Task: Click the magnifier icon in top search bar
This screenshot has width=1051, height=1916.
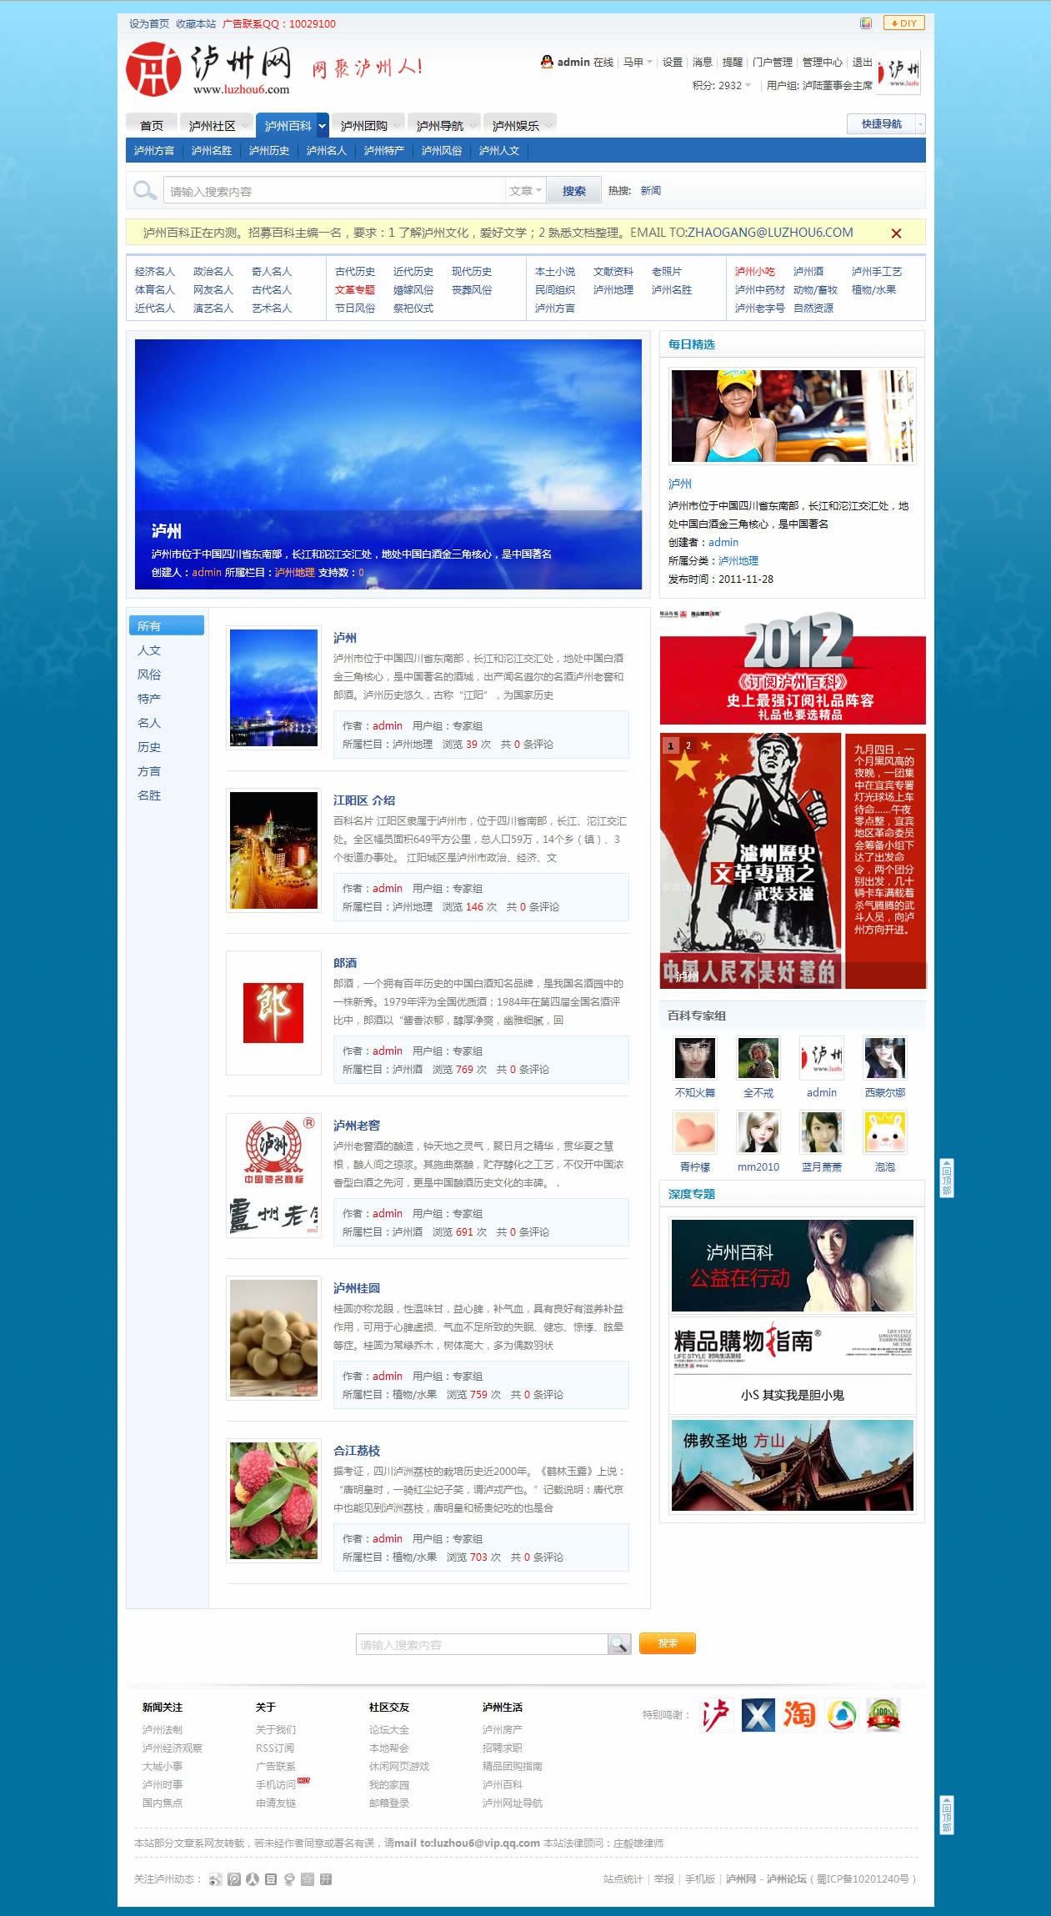Action: pyautogui.click(x=145, y=191)
